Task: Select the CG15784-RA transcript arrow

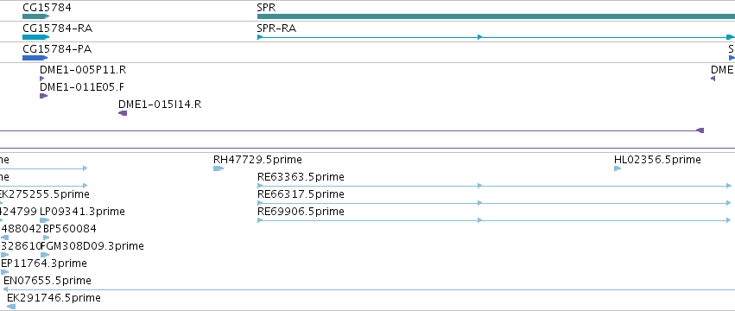Action: (x=35, y=37)
